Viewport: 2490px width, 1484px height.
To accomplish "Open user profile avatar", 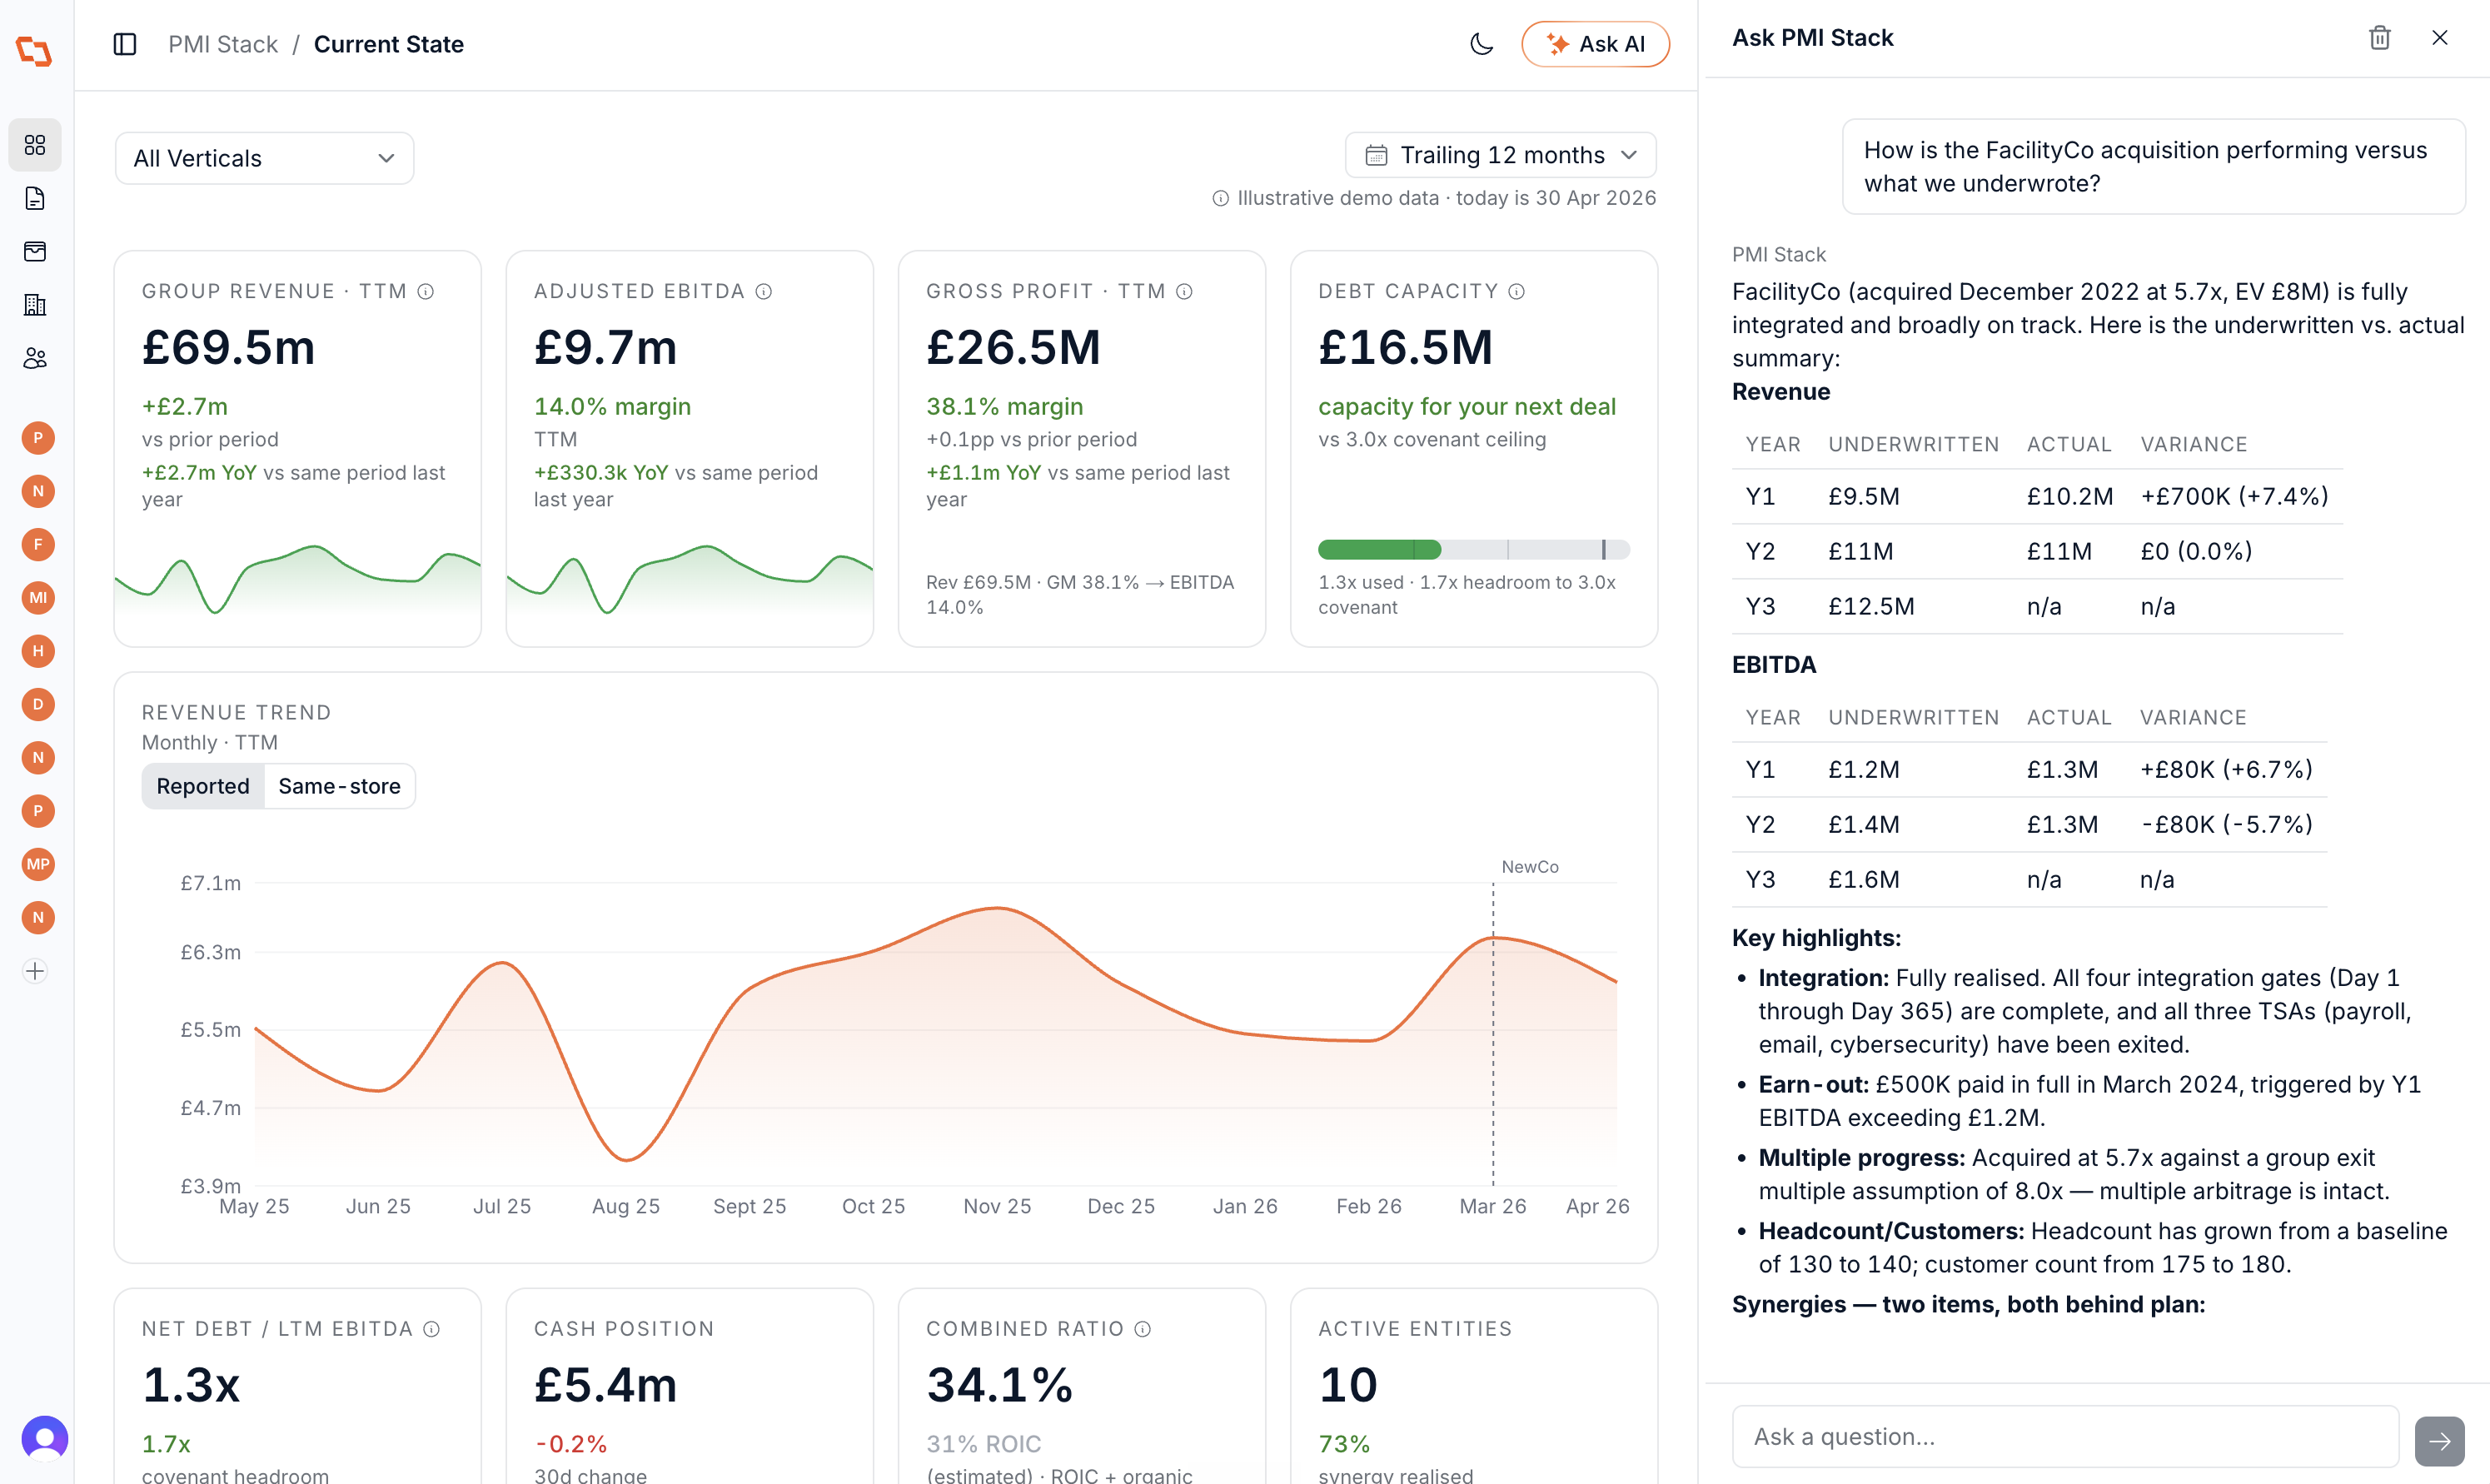I will pyautogui.click(x=44, y=1439).
